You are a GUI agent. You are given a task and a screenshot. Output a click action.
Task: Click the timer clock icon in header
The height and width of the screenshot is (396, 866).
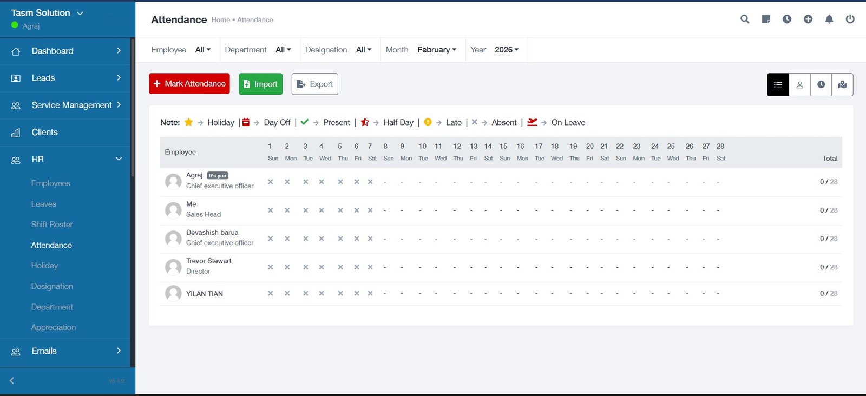pyautogui.click(x=787, y=19)
